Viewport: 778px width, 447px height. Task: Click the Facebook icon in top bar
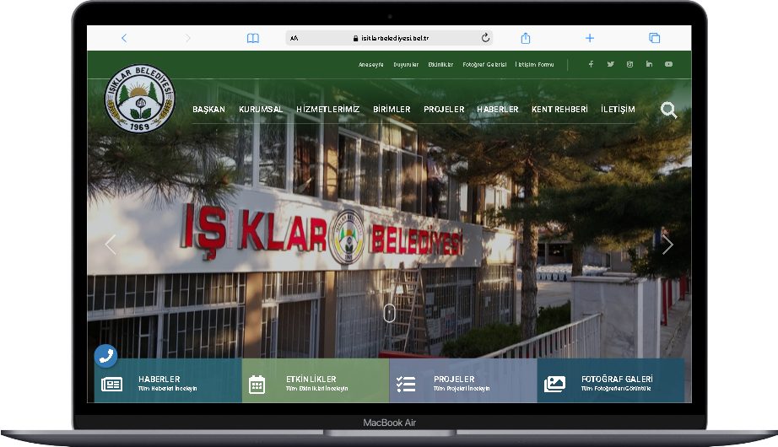click(591, 64)
